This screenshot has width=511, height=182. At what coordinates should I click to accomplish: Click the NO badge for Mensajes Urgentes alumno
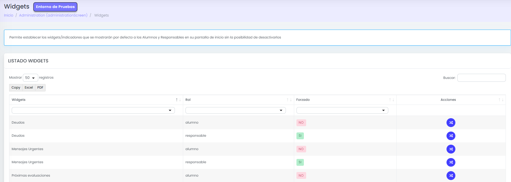click(x=301, y=149)
